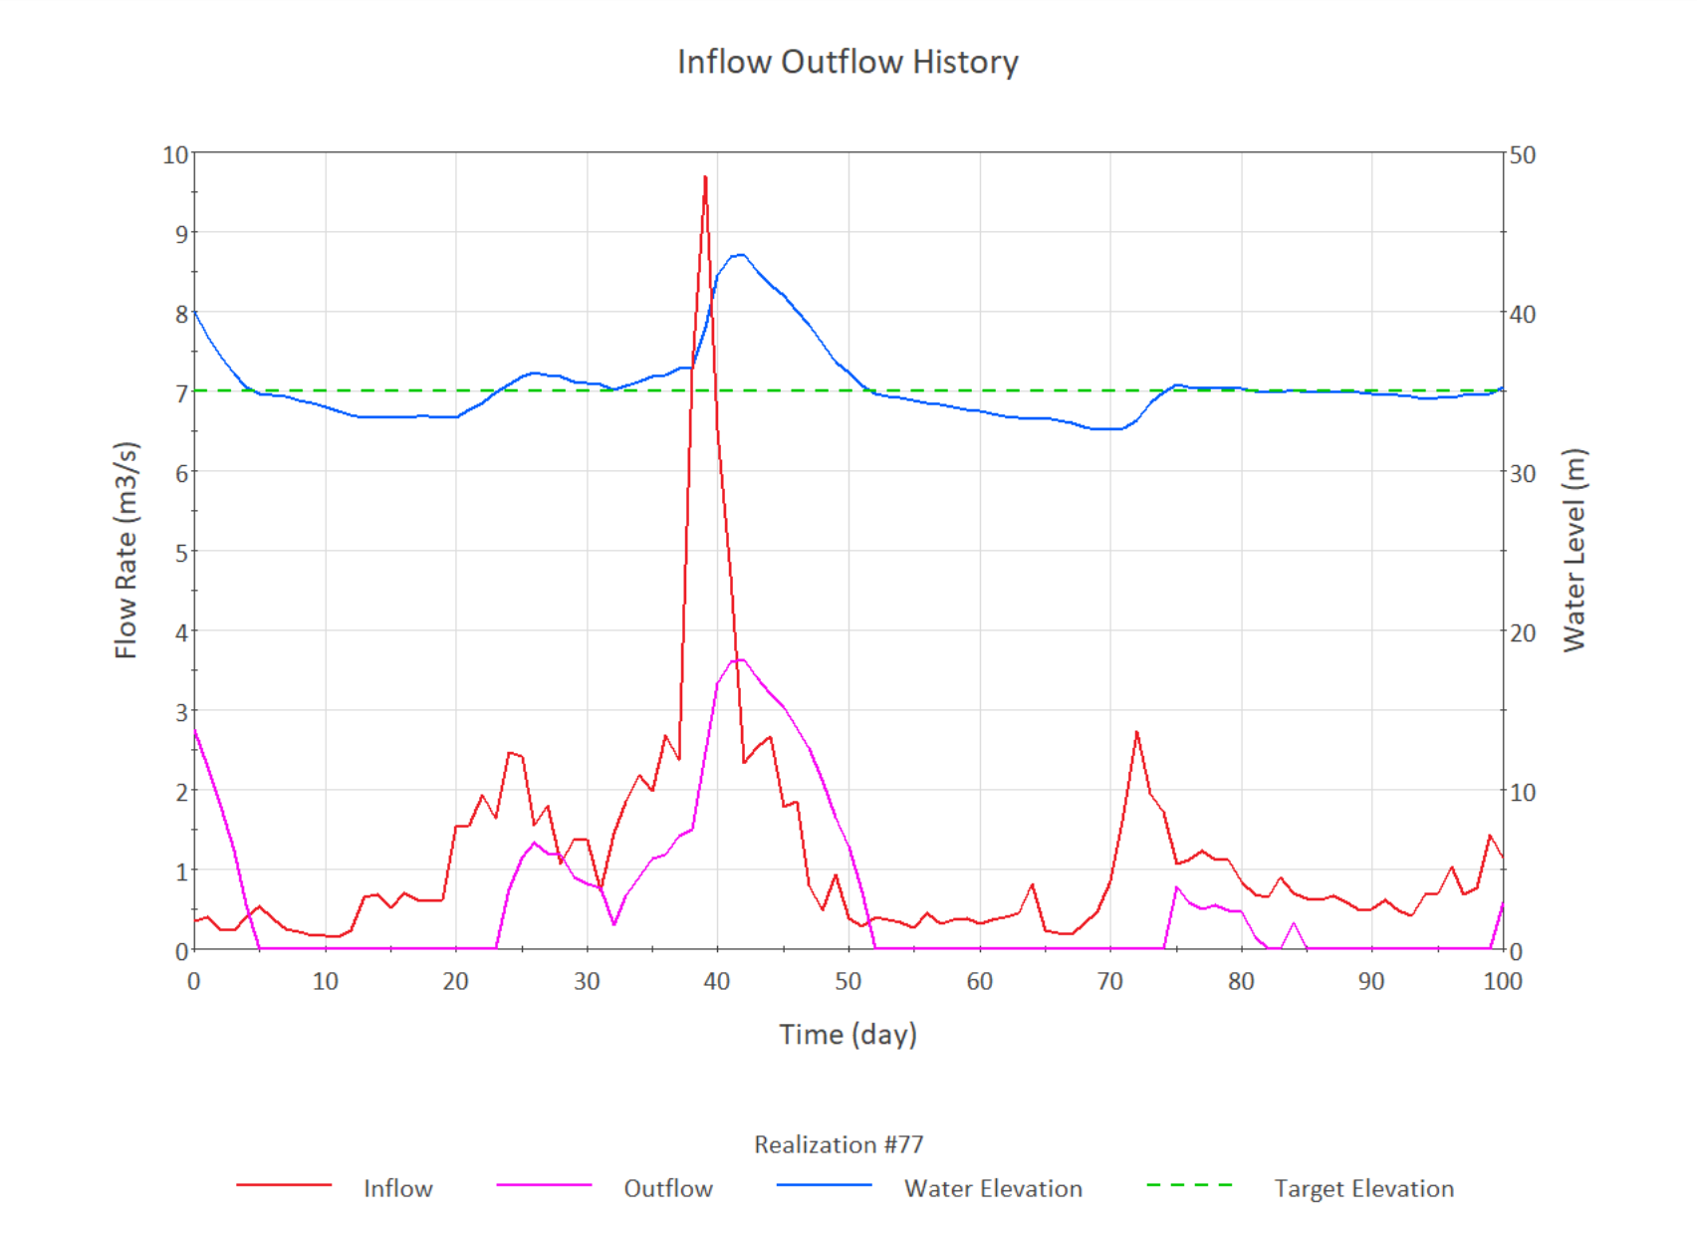The height and width of the screenshot is (1233, 1697).
Task: Click the red inflow peak near day 39
Action: click(x=705, y=178)
